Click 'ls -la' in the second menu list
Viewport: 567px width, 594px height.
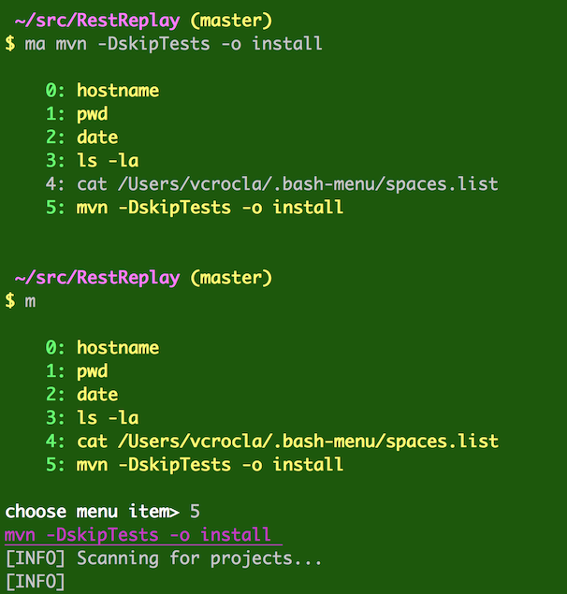(x=92, y=418)
